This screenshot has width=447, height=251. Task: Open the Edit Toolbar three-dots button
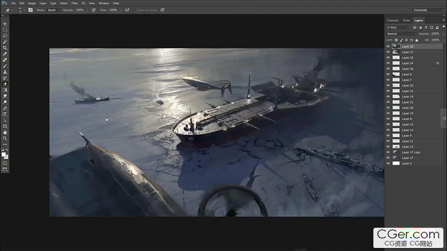pos(5,145)
